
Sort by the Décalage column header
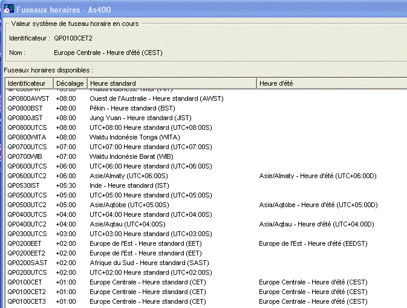70,83
